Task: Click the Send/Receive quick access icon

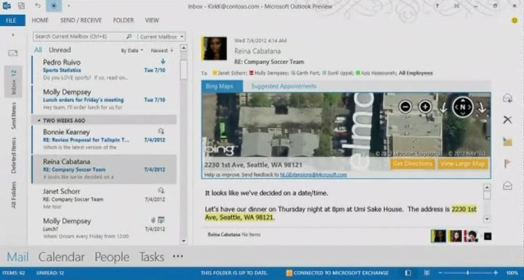Action: coord(22,6)
